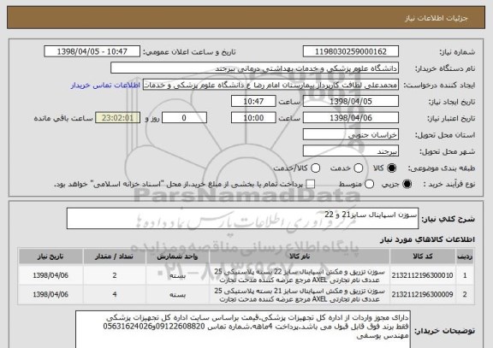Select the کالا/خدمت radio button

coord(315,168)
